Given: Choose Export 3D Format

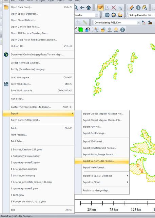Looking at the screenshot, I should pyautogui.click(x=102, y=142).
